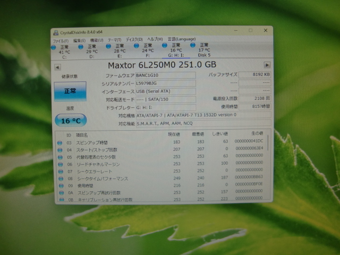
Task: Click status icon for row 06 リードチャネルマージン
Action: 61,164
